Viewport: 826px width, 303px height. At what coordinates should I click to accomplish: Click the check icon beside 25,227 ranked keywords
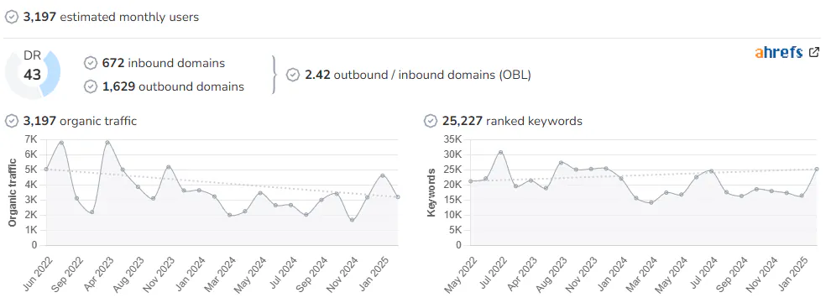(431, 121)
